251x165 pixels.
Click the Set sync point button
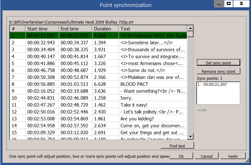point(218,63)
